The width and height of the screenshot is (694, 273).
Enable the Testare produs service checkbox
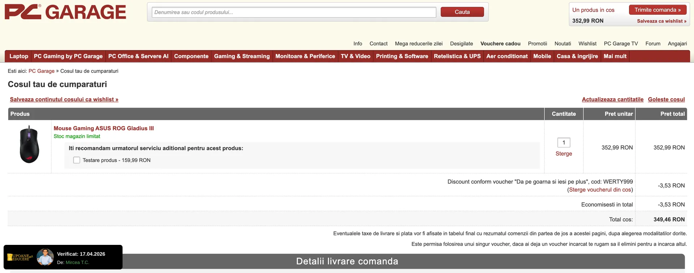click(77, 160)
